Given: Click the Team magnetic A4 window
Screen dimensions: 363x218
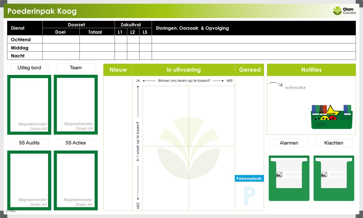Looking at the screenshot, I should pyautogui.click(x=76, y=105).
